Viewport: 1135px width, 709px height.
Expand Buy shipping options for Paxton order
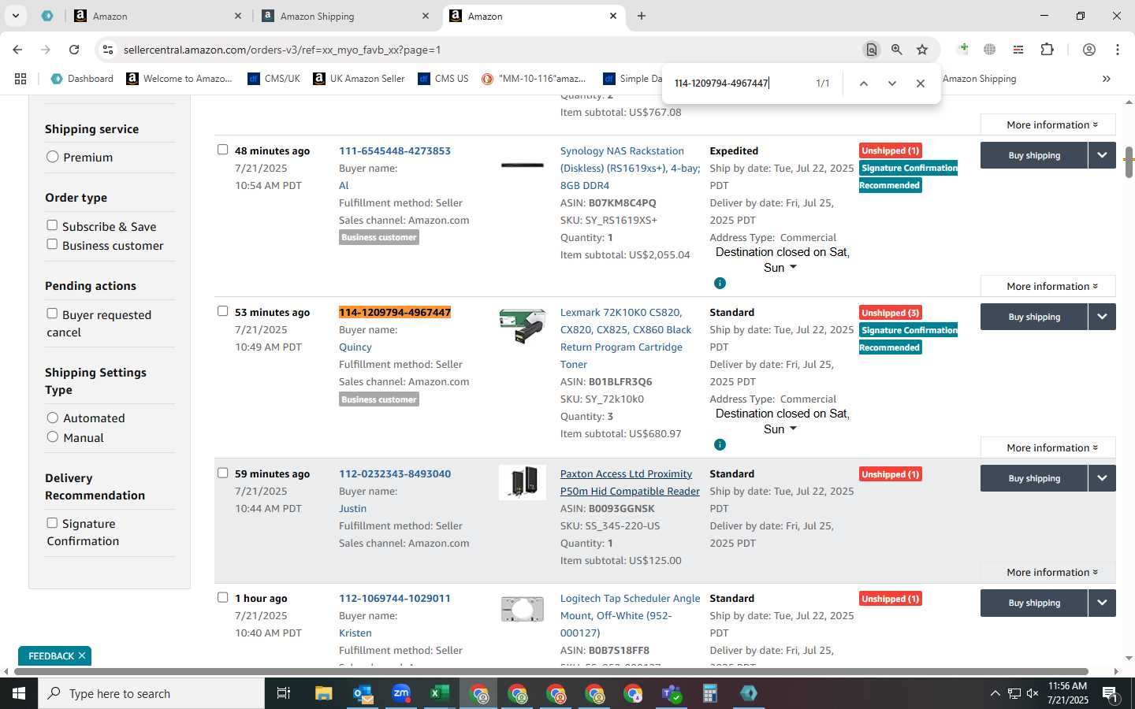[x=1102, y=478]
